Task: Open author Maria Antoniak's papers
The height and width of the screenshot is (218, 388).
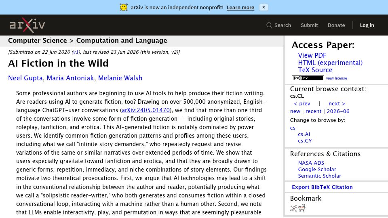Action: tap(70, 78)
